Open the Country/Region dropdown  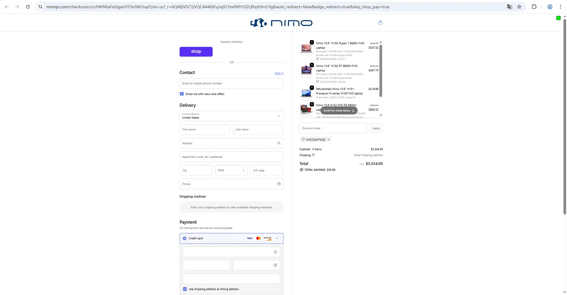[231, 116]
